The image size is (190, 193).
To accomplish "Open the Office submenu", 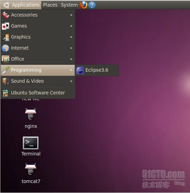I will click(x=38, y=59).
